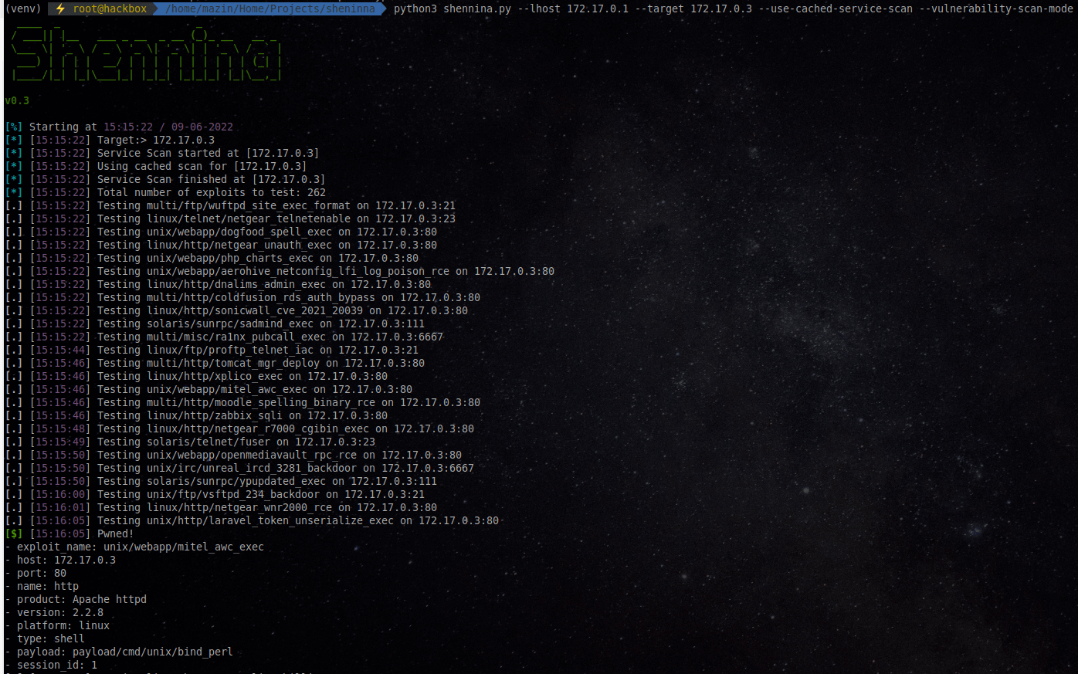Screen dimensions: 1078x674
Task: Click the 'host: 172.17.0.3' line
Action: point(60,560)
